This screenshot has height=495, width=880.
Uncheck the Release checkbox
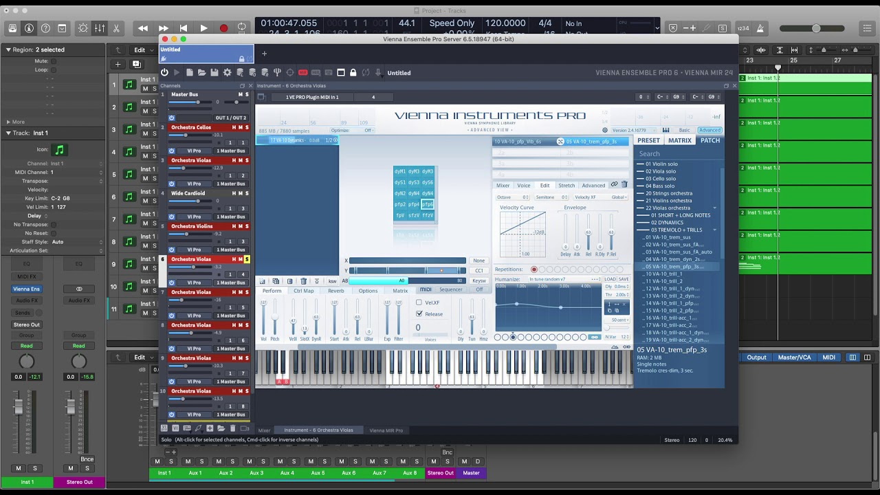pyautogui.click(x=419, y=314)
